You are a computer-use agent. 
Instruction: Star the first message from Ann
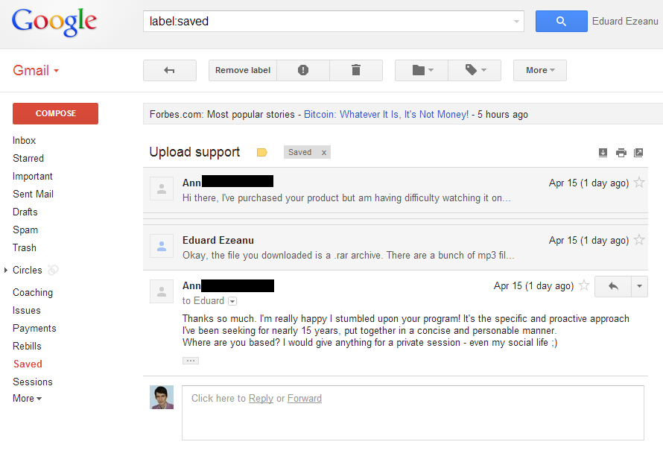click(x=639, y=183)
